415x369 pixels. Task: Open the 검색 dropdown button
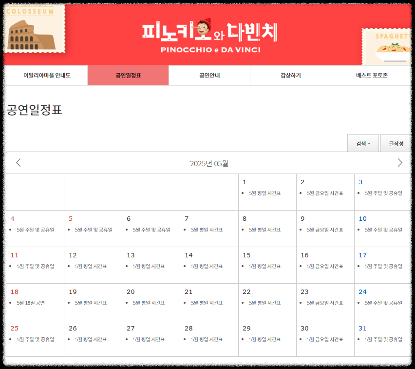click(x=363, y=143)
